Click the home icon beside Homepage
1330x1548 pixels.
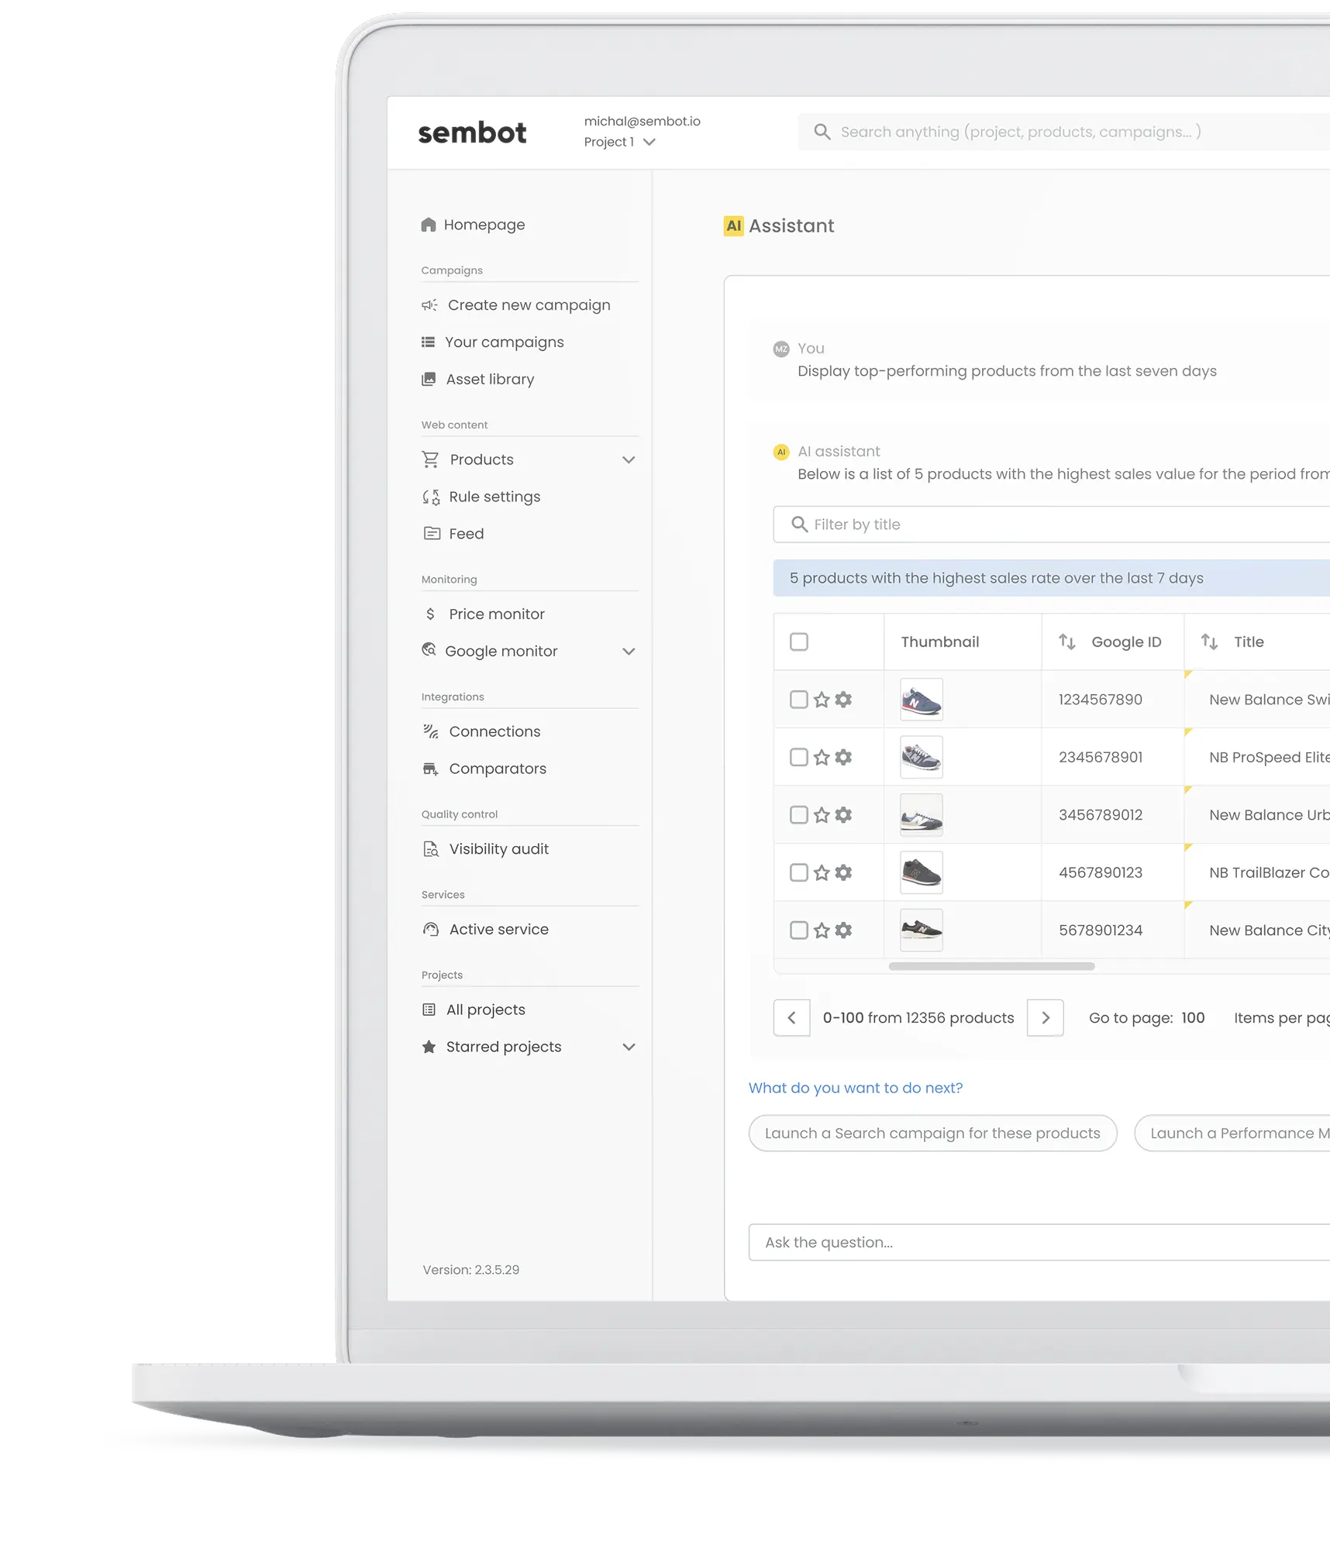[429, 225]
